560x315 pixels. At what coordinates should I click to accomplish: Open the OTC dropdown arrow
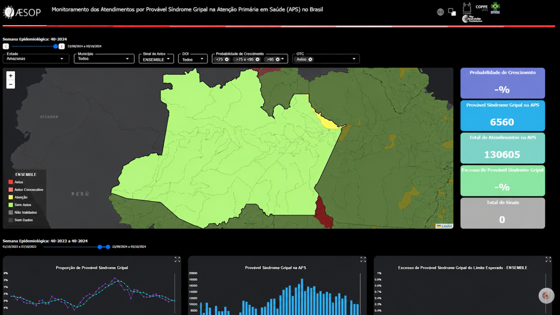[x=354, y=59]
